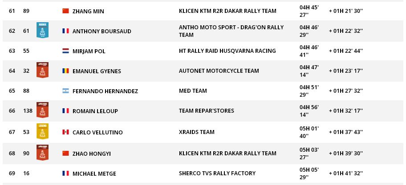Open HT Rally Raid Husqvarna Racing team
The width and height of the screenshot is (406, 185).
coord(227,51)
